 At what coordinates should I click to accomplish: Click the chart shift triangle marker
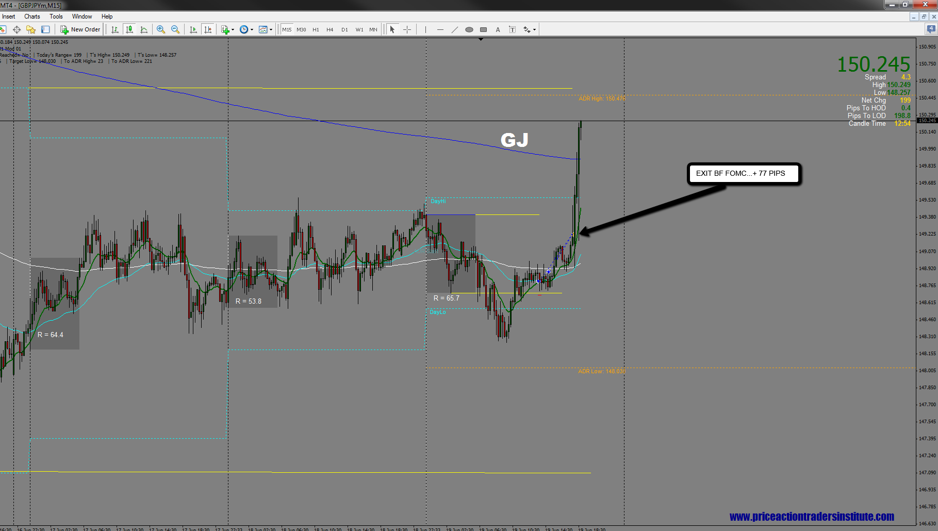[481, 39]
